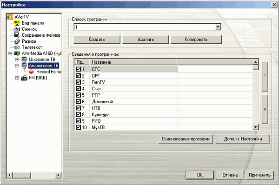Click the Сохранение файлов floppy disk icon
Viewport: 279px width, 185px height.
pyautogui.click(x=17, y=35)
